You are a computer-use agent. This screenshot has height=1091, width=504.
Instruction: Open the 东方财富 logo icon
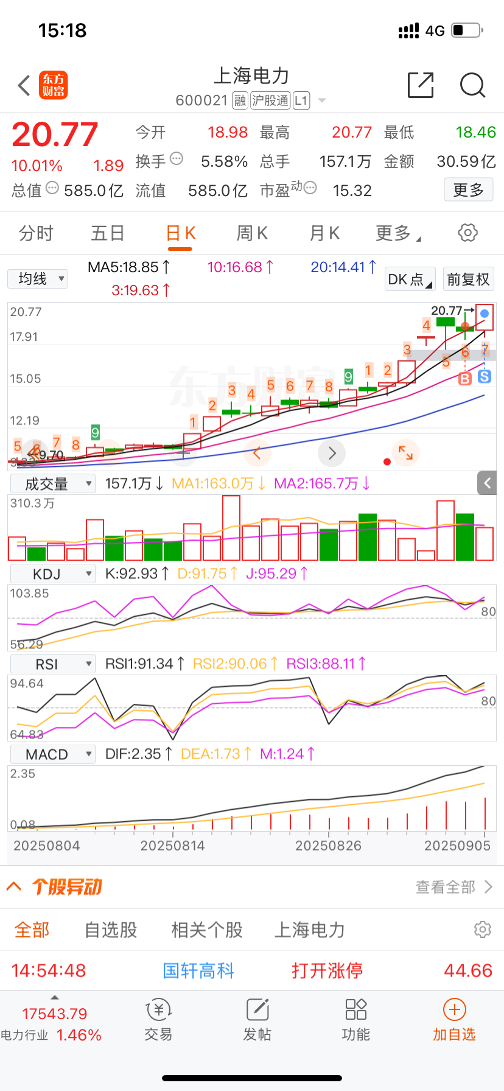[x=54, y=85]
